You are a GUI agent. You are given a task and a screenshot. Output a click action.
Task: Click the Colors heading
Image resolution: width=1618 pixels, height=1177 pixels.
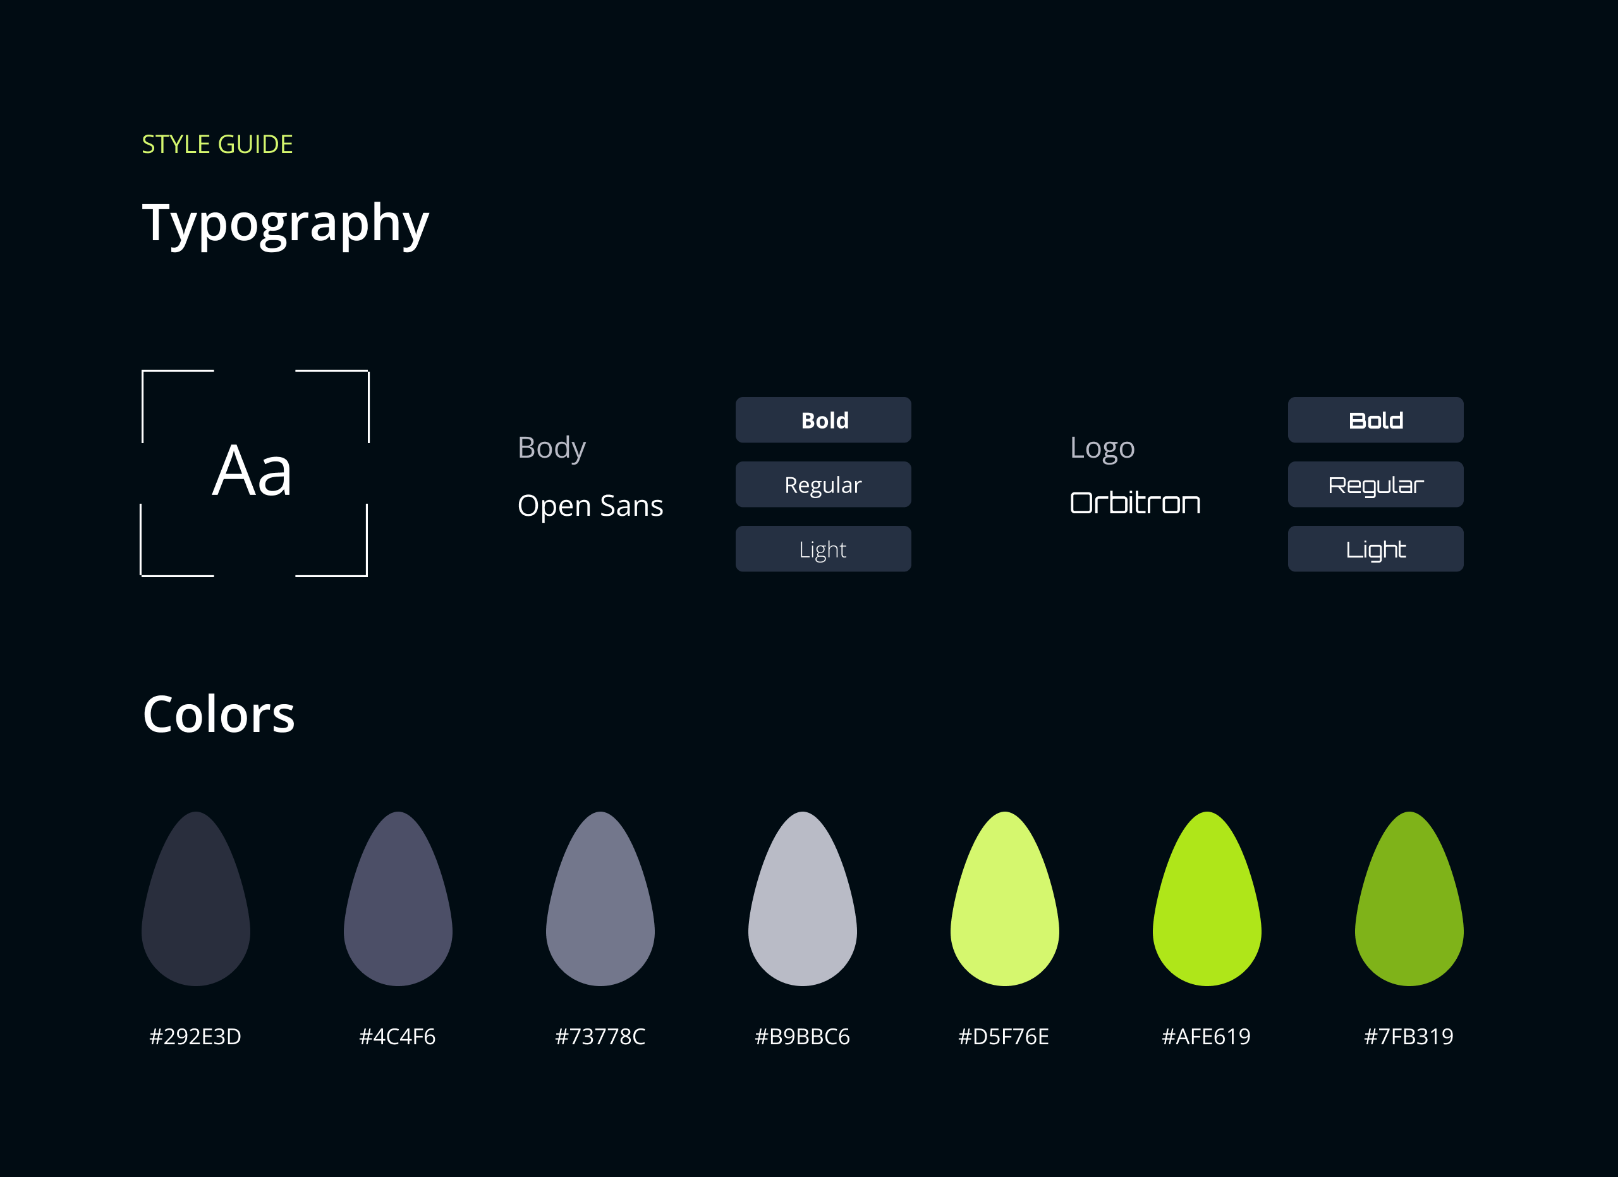coord(218,714)
